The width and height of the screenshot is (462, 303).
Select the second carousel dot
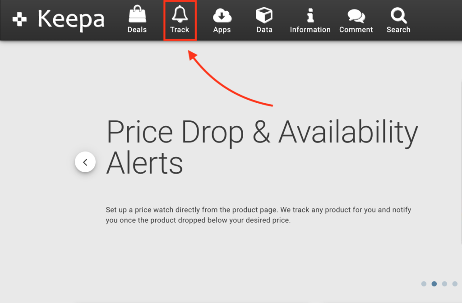(x=434, y=284)
